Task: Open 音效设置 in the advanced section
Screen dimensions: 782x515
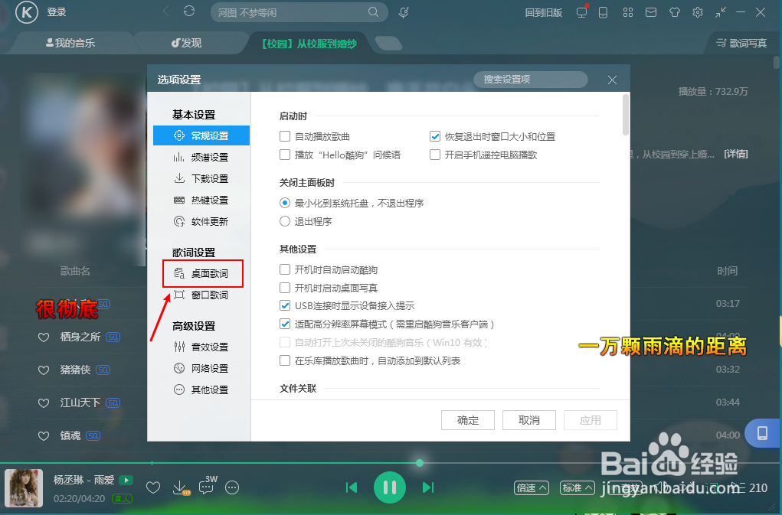Action: click(x=201, y=347)
